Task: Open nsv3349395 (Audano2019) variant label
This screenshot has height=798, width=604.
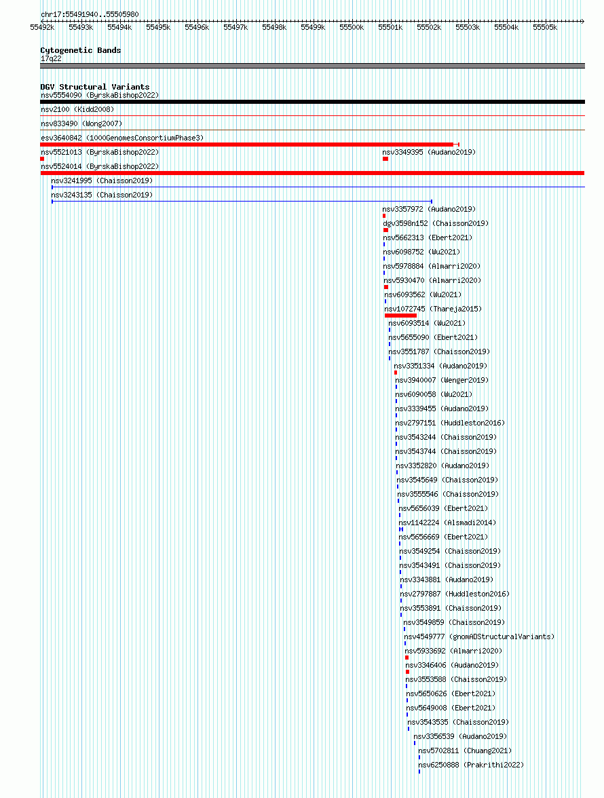Action: pyautogui.click(x=429, y=152)
